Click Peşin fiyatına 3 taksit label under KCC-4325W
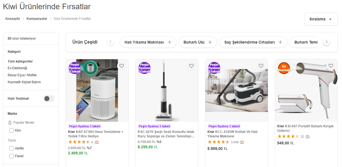This screenshot has height=167, width=342. tap(224, 126)
